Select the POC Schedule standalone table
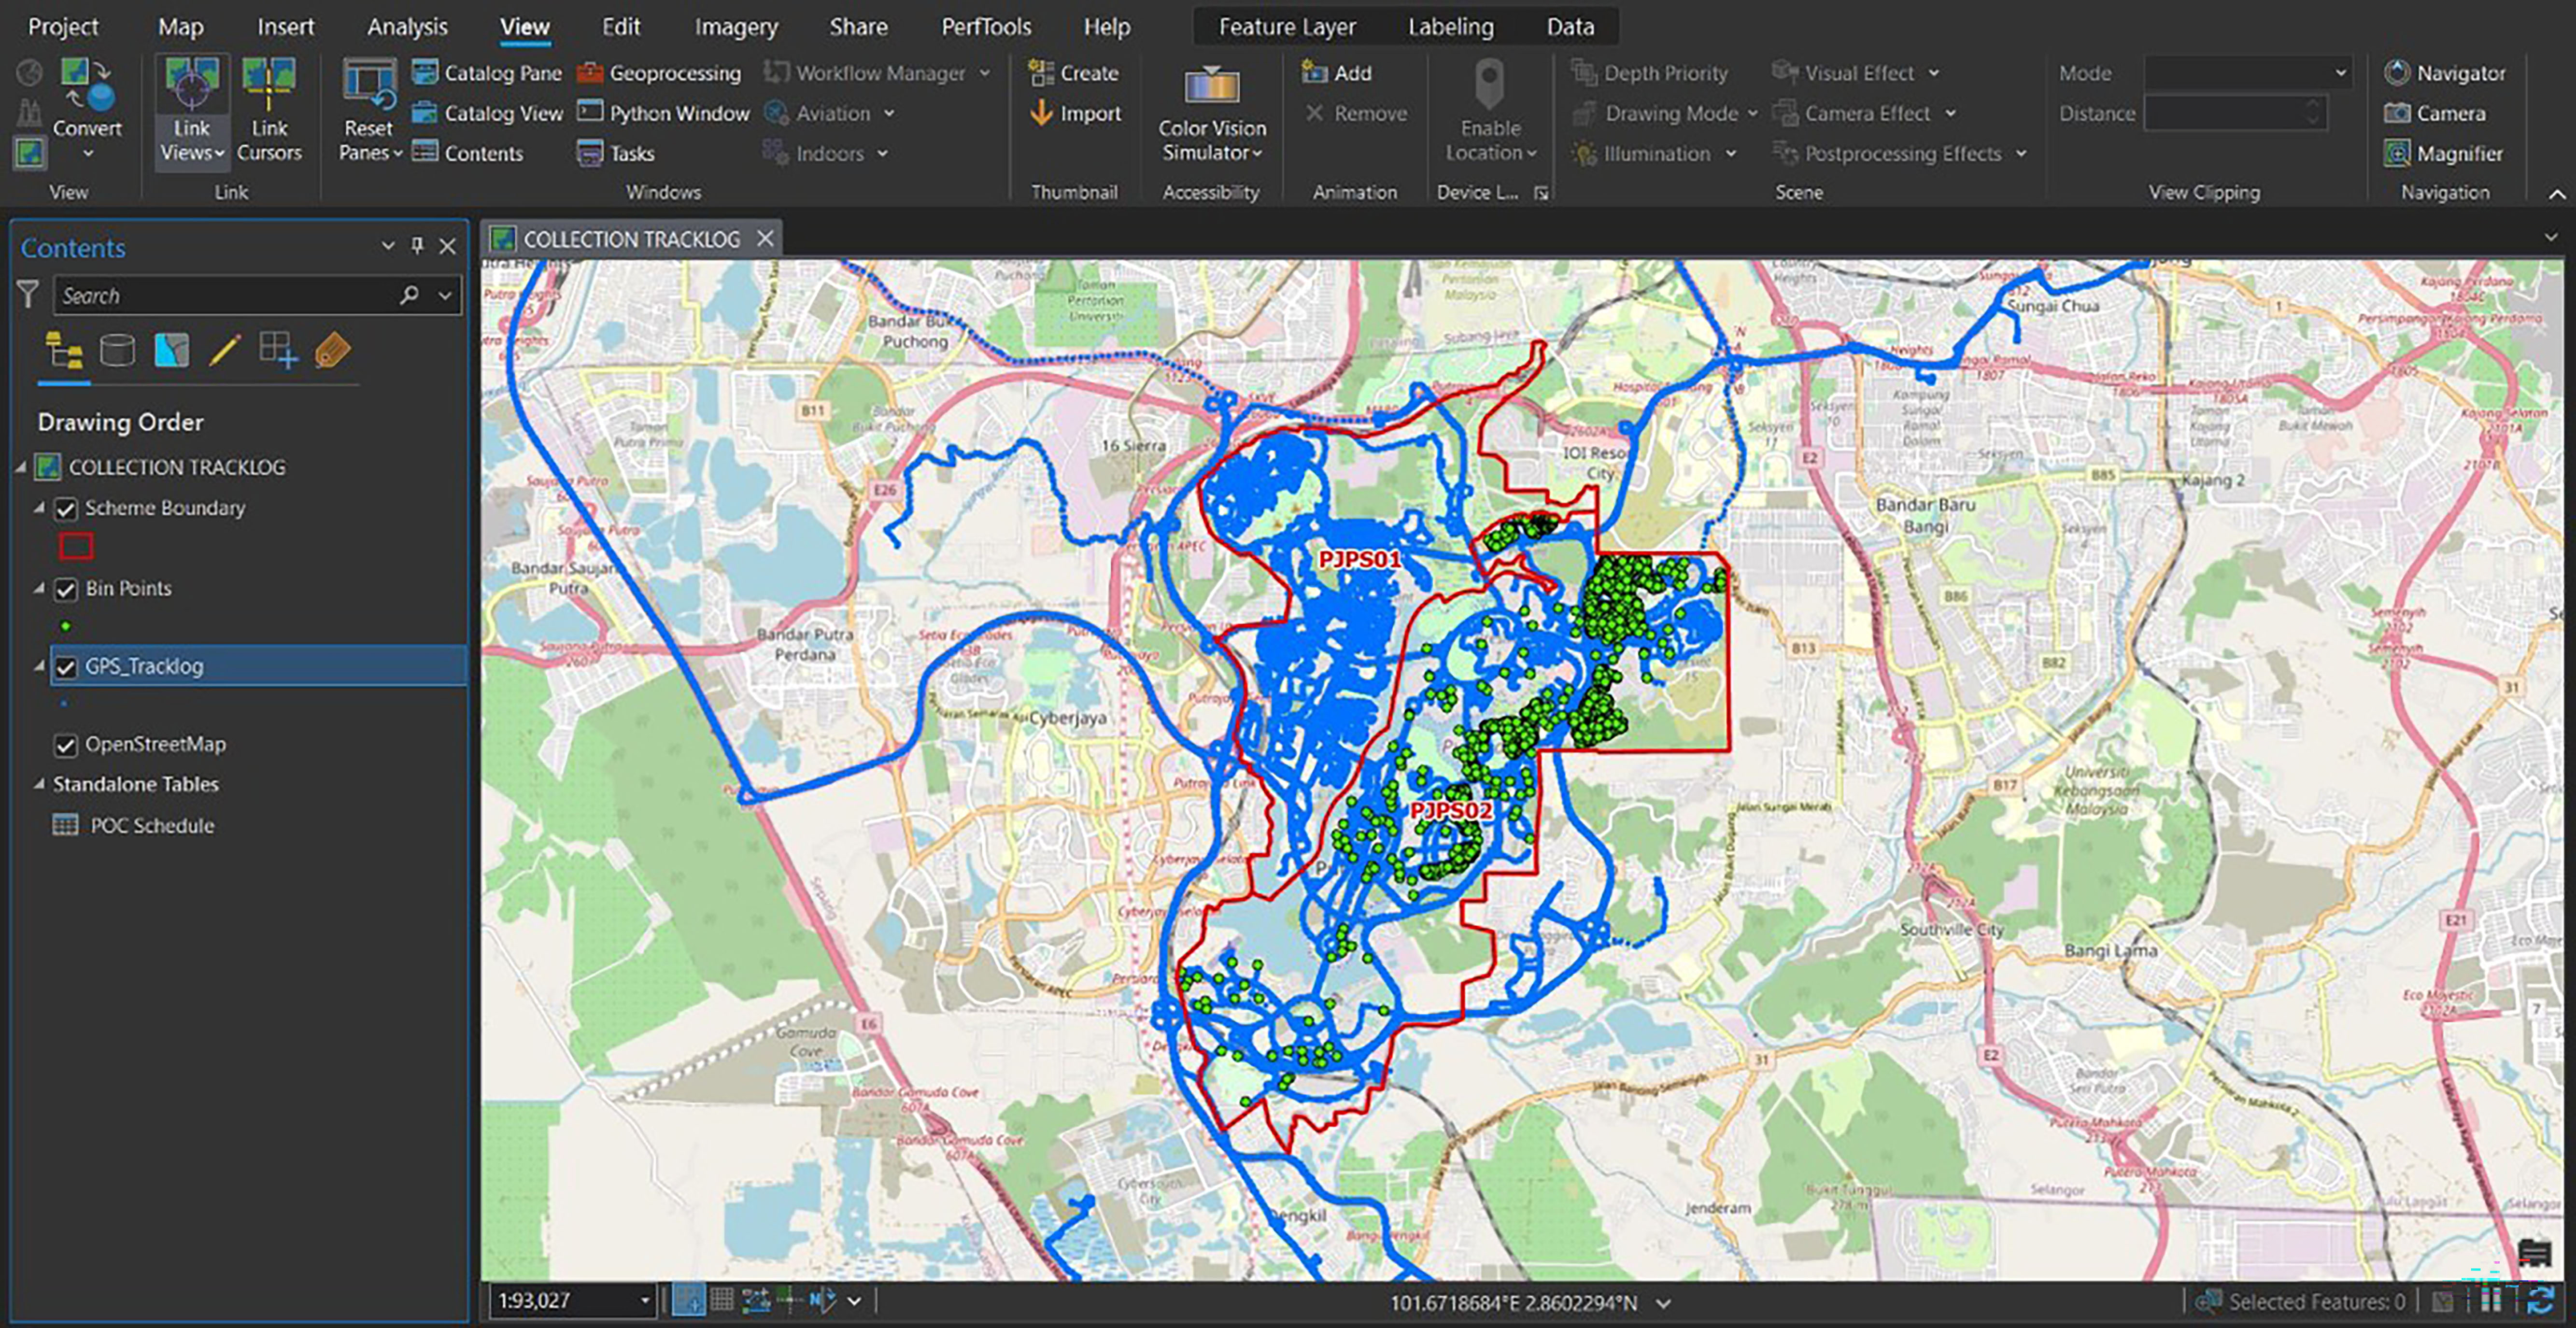The width and height of the screenshot is (2576, 1328). [x=152, y=826]
